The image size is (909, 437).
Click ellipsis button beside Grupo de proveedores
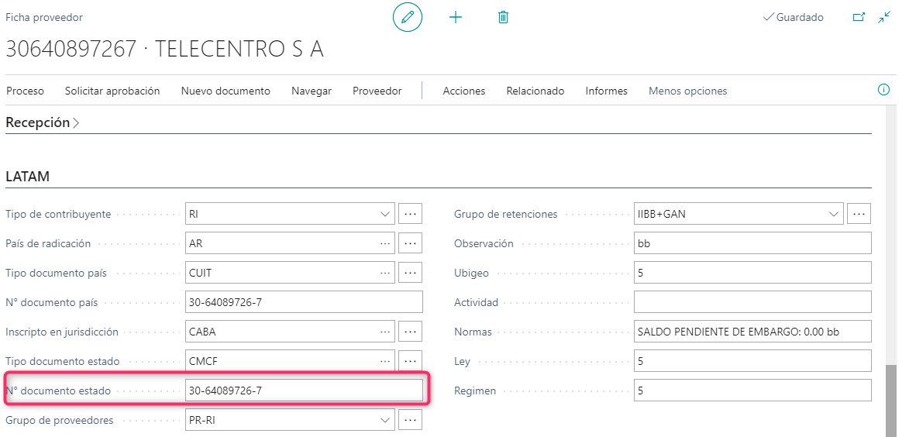[411, 420]
